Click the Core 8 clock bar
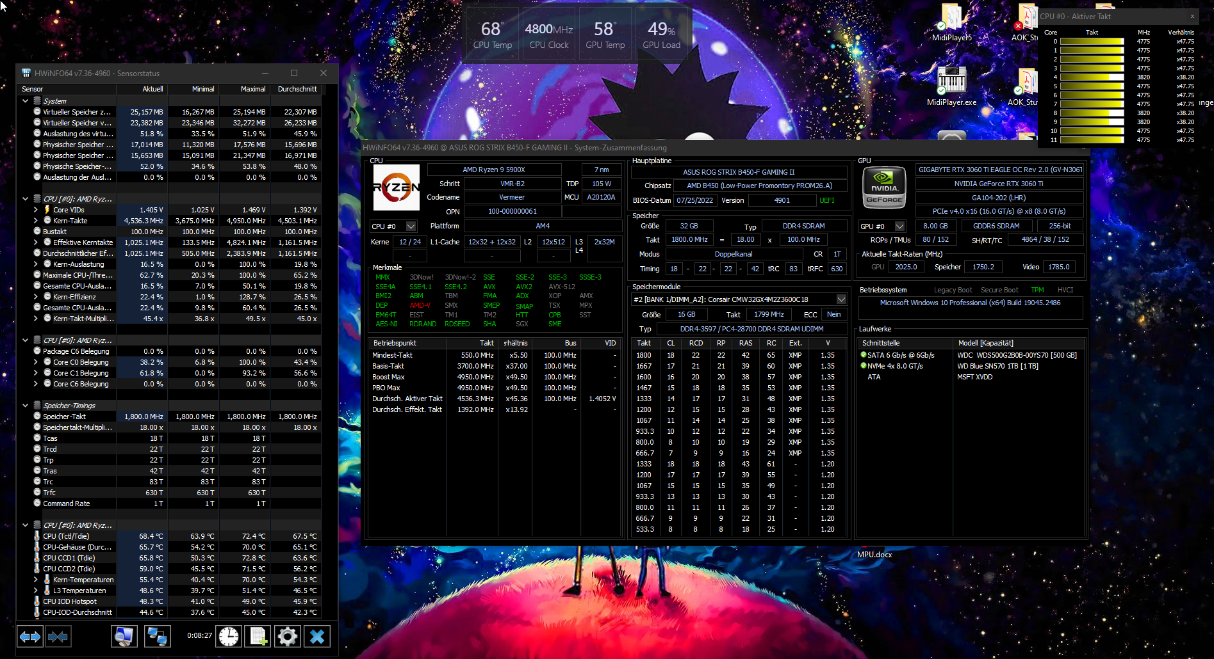Image resolution: width=1214 pixels, height=659 pixels. [1092, 113]
